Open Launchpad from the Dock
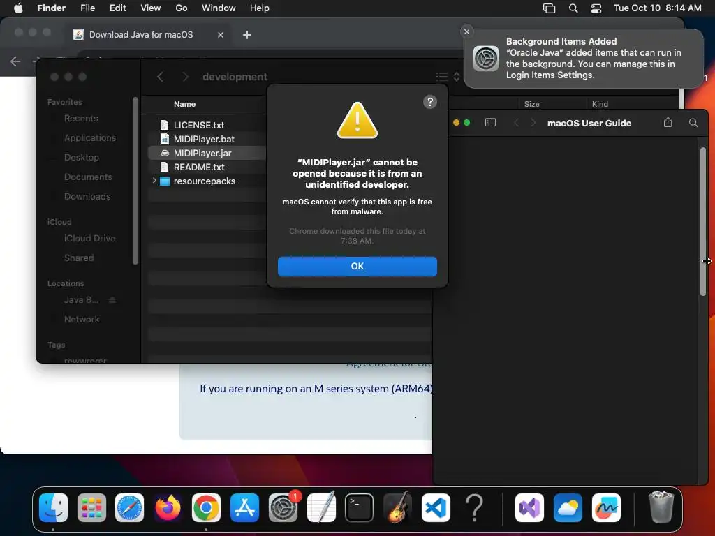 (x=91, y=507)
